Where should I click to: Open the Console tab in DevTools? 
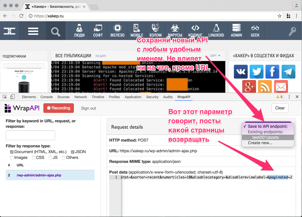click(46, 97)
